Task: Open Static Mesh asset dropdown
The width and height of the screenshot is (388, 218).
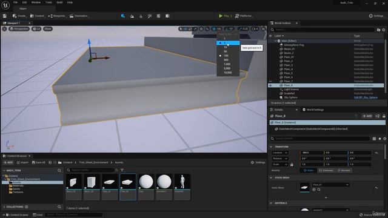Action: pos(330,185)
